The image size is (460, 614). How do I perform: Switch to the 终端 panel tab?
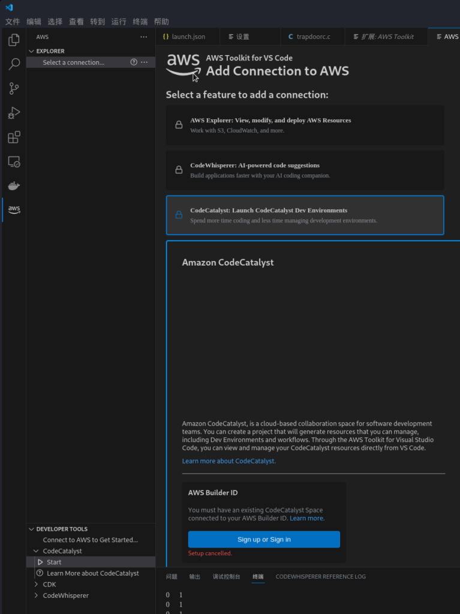click(258, 576)
